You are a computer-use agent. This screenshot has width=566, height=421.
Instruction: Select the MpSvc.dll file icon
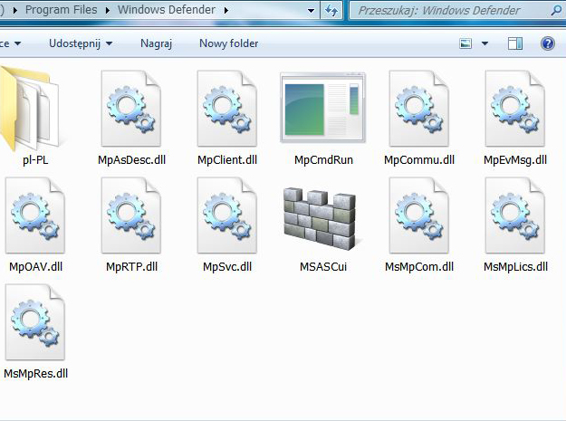227,215
